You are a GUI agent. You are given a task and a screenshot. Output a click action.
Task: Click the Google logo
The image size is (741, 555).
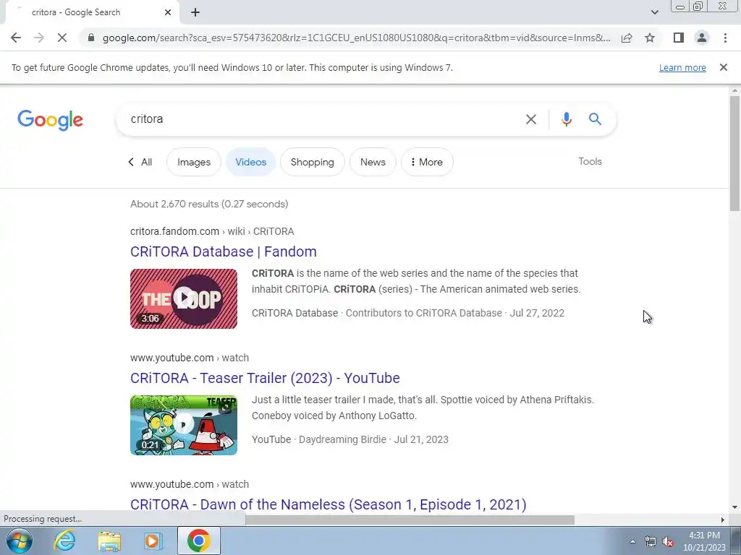[50, 120]
